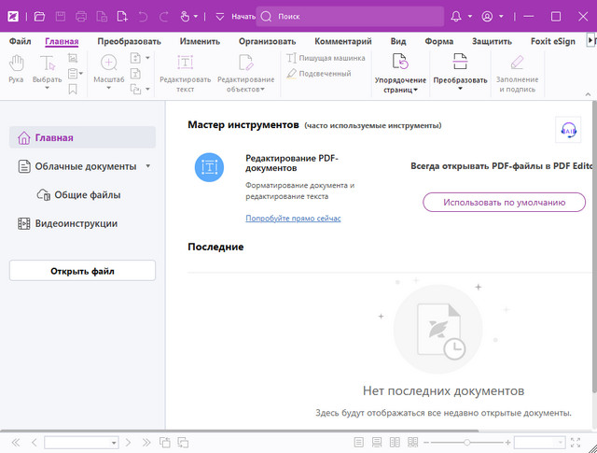Image resolution: width=597 pixels, height=453 pixels.
Task: Select Общие файлы cloud item
Action: click(86, 195)
